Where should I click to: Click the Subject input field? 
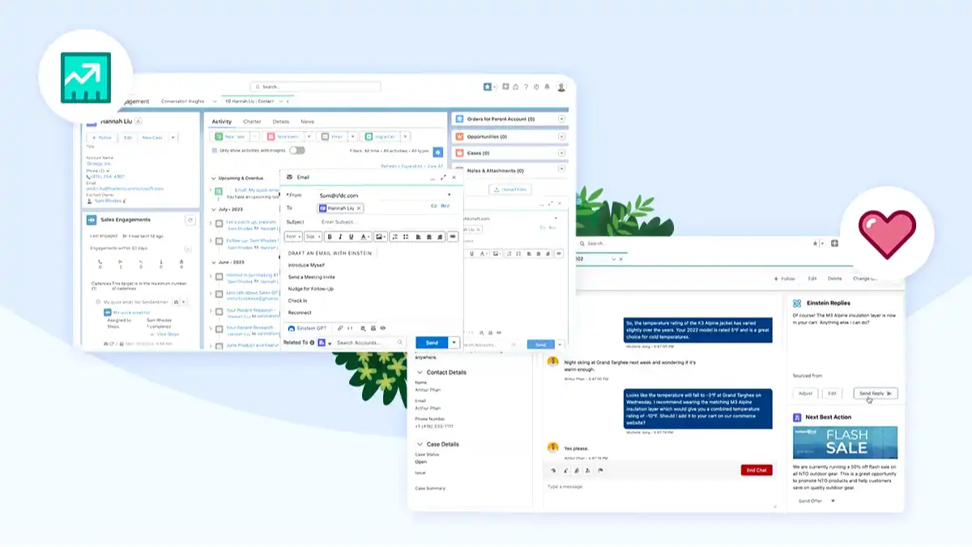pos(387,222)
